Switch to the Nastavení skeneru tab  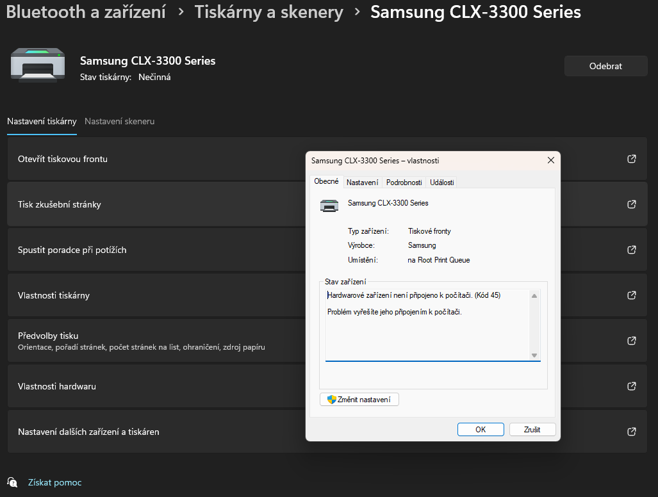tap(119, 121)
